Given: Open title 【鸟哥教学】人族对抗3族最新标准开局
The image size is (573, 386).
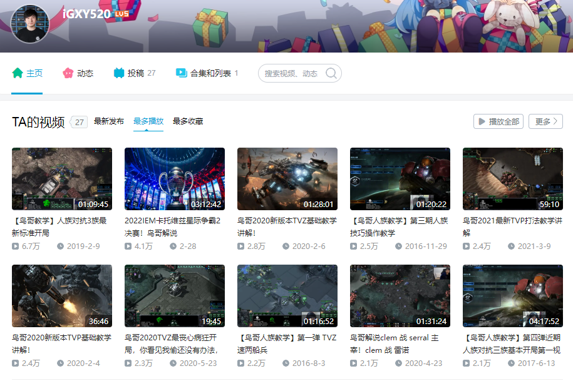Looking at the screenshot, I should 59,226.
